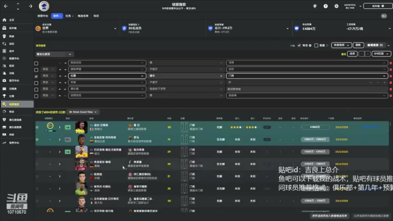Open the 球员 tab
The width and height of the screenshot is (393, 221).
click(57, 16)
